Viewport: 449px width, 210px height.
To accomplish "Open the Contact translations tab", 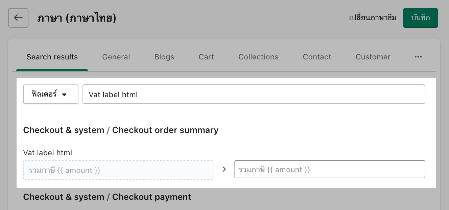I will pyautogui.click(x=317, y=57).
